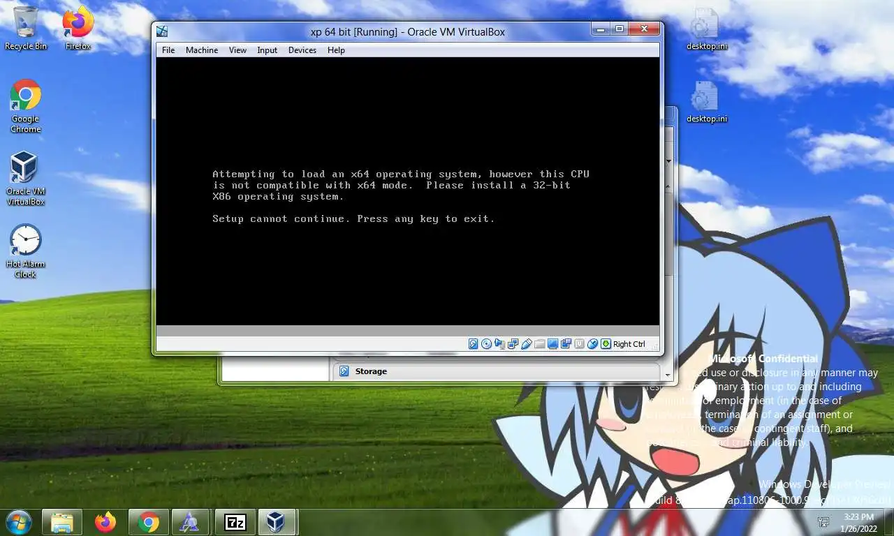Open the View menu
Viewport: 894px width, 536px height.
coord(237,50)
